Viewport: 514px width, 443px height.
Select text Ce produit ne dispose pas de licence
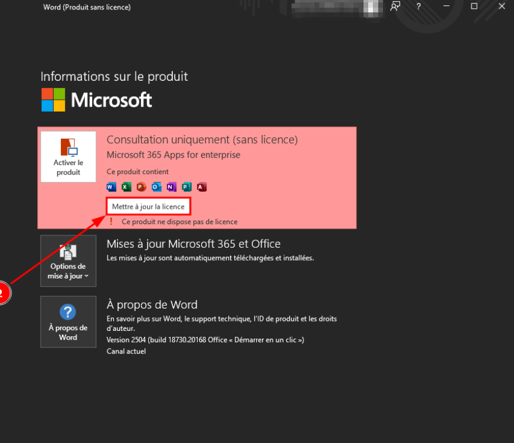(x=179, y=222)
